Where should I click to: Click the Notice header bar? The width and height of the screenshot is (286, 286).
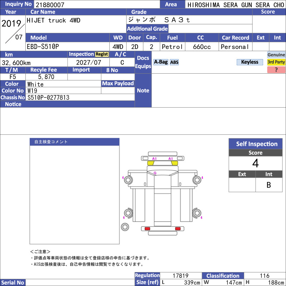[x=67, y=104]
